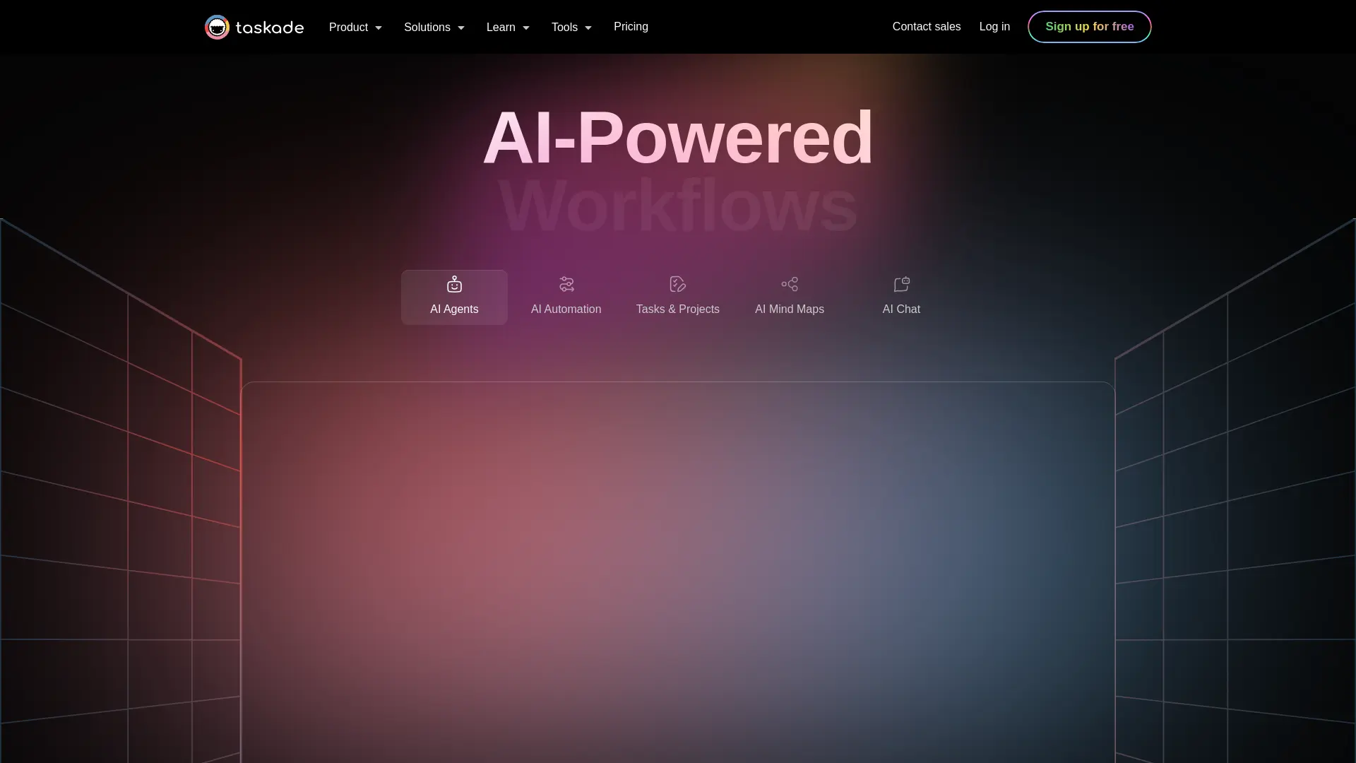Open the AI Chat bubble icon
The width and height of the screenshot is (1356, 763).
coord(901,284)
